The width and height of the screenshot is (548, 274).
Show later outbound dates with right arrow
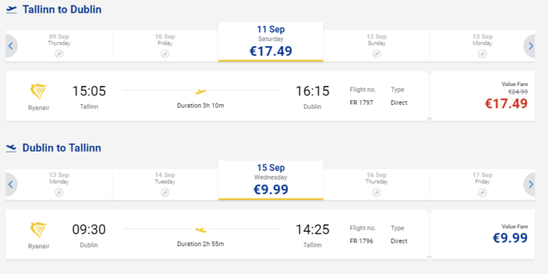[530, 46]
